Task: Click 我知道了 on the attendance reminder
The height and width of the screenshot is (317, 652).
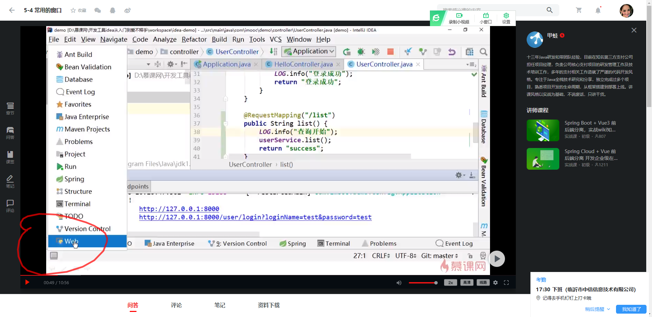Action: [x=631, y=309]
